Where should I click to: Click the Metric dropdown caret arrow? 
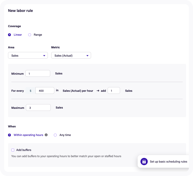pos(87,56)
